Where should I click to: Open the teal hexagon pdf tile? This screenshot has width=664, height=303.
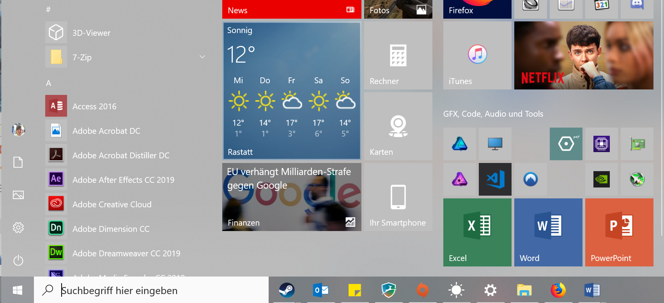[566, 144]
